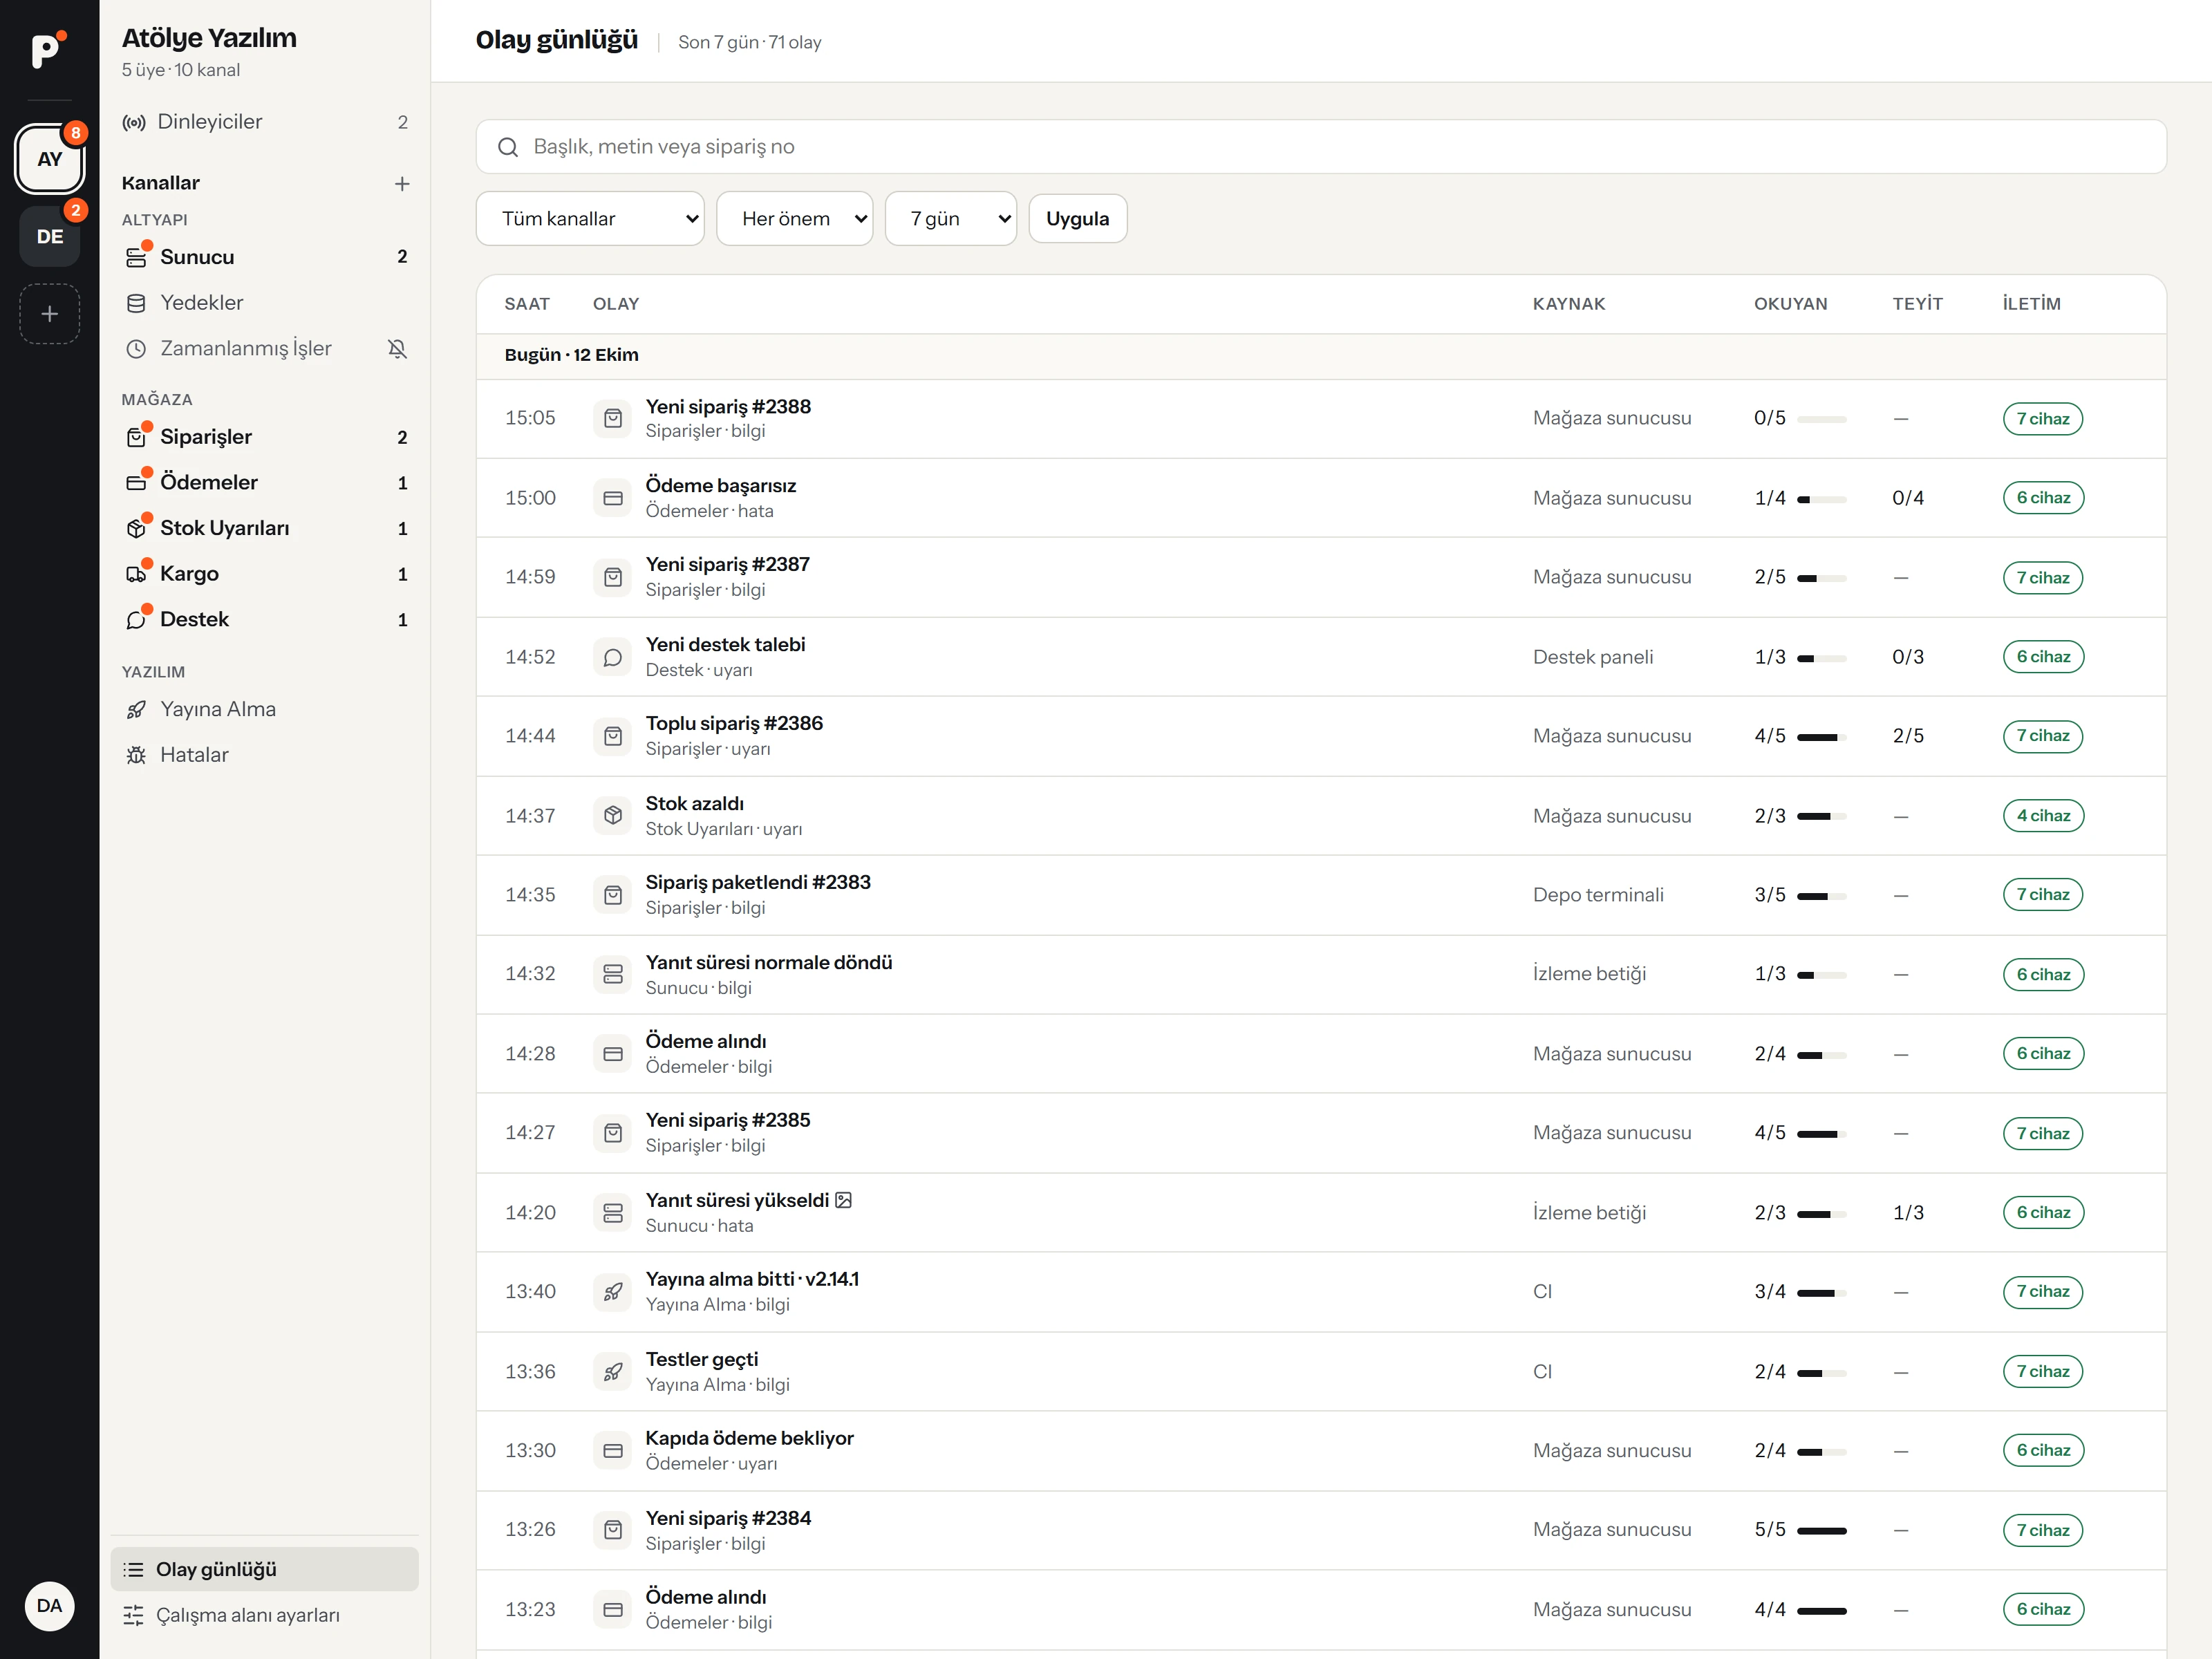The width and height of the screenshot is (2212, 1659).
Task: Open the Olay günlüğü menu item
Action: tap(265, 1570)
